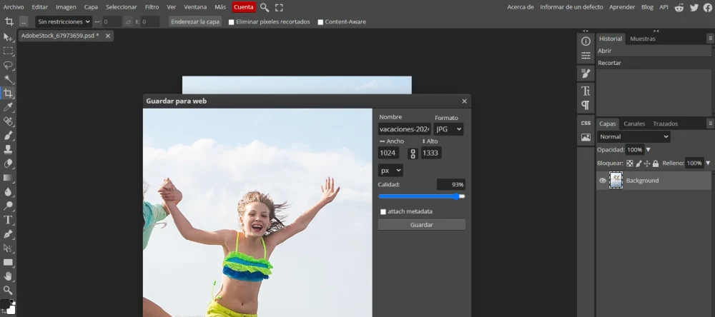The height and width of the screenshot is (317, 715).
Task: Select the Pen tool
Action: (8, 234)
